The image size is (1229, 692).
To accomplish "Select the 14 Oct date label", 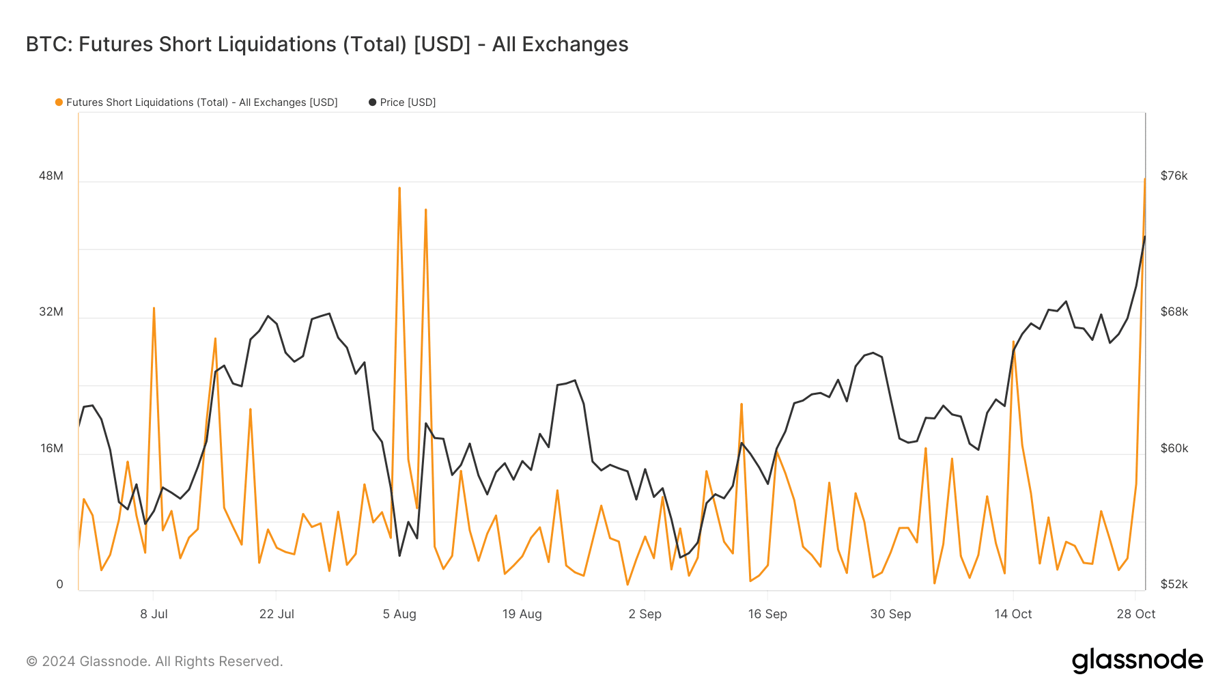I will [1013, 614].
